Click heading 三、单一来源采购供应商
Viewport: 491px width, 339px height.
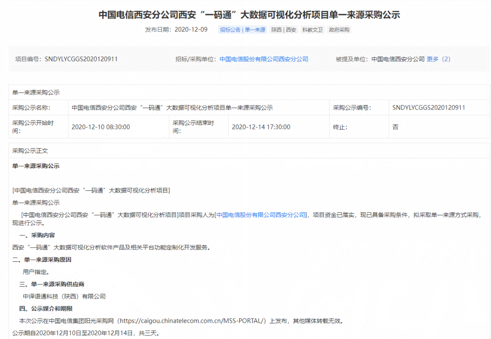tap(52, 284)
